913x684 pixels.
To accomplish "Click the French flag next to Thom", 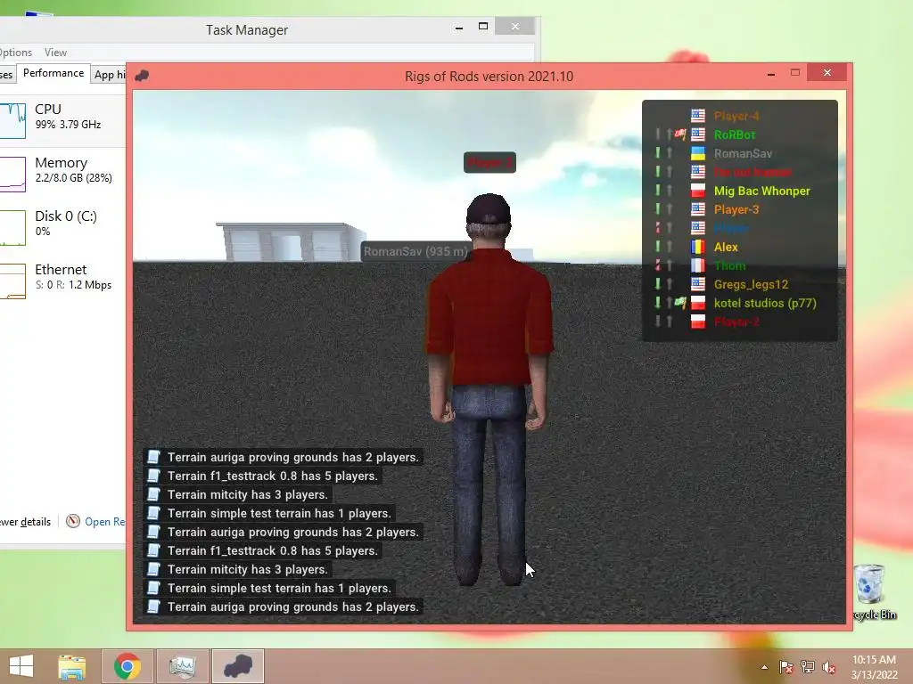I will (x=697, y=265).
